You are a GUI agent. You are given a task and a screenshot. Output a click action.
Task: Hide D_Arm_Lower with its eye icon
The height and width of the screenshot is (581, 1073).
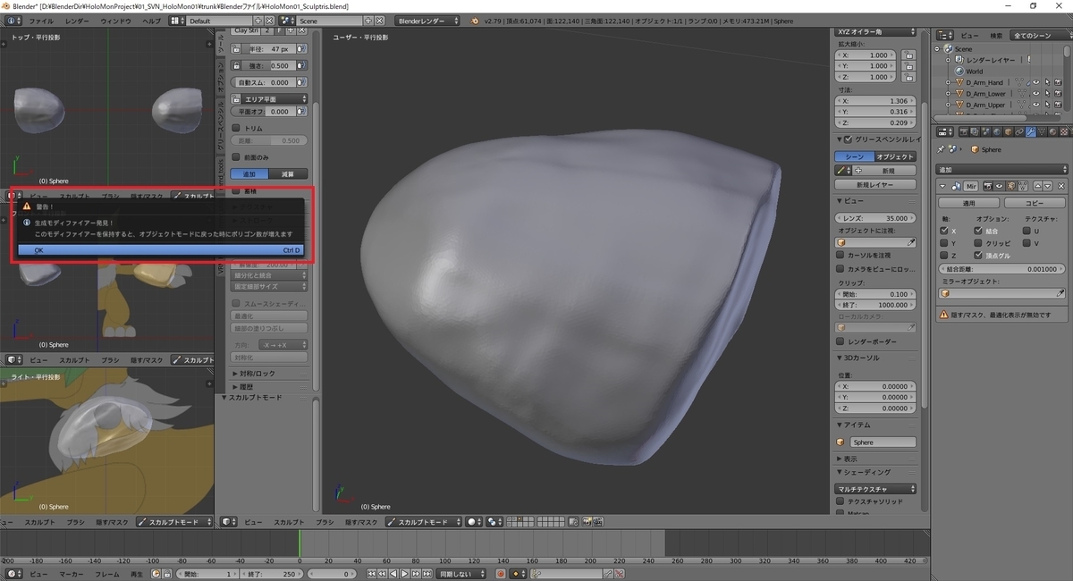coord(1035,94)
